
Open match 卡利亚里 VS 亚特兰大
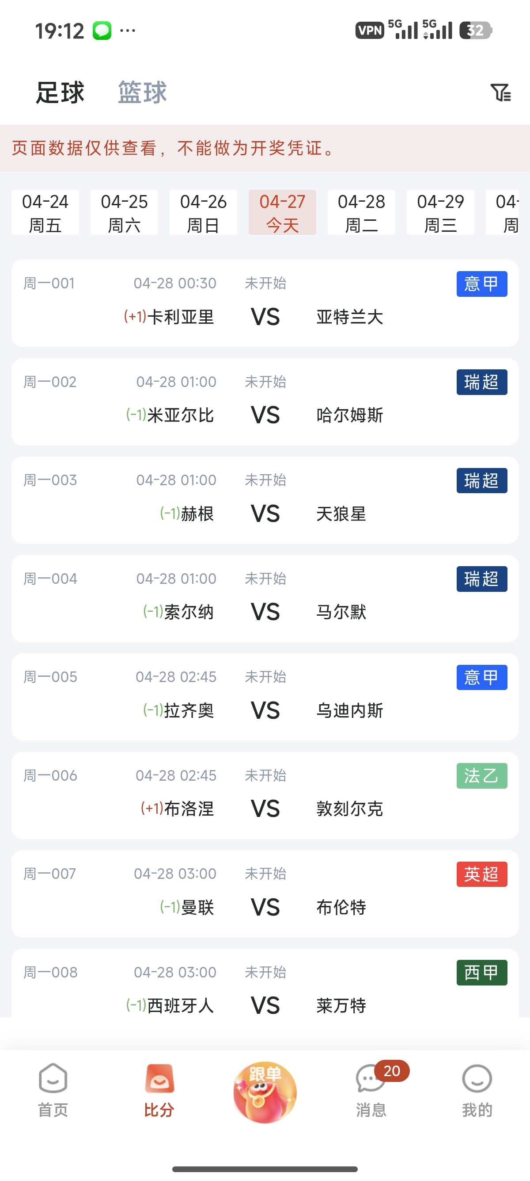point(265,303)
